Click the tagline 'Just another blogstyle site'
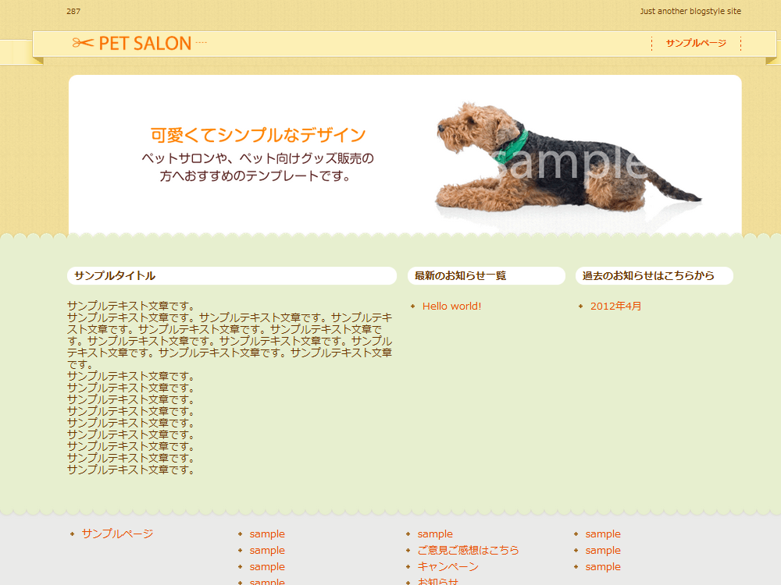This screenshot has width=781, height=585. pyautogui.click(x=690, y=11)
